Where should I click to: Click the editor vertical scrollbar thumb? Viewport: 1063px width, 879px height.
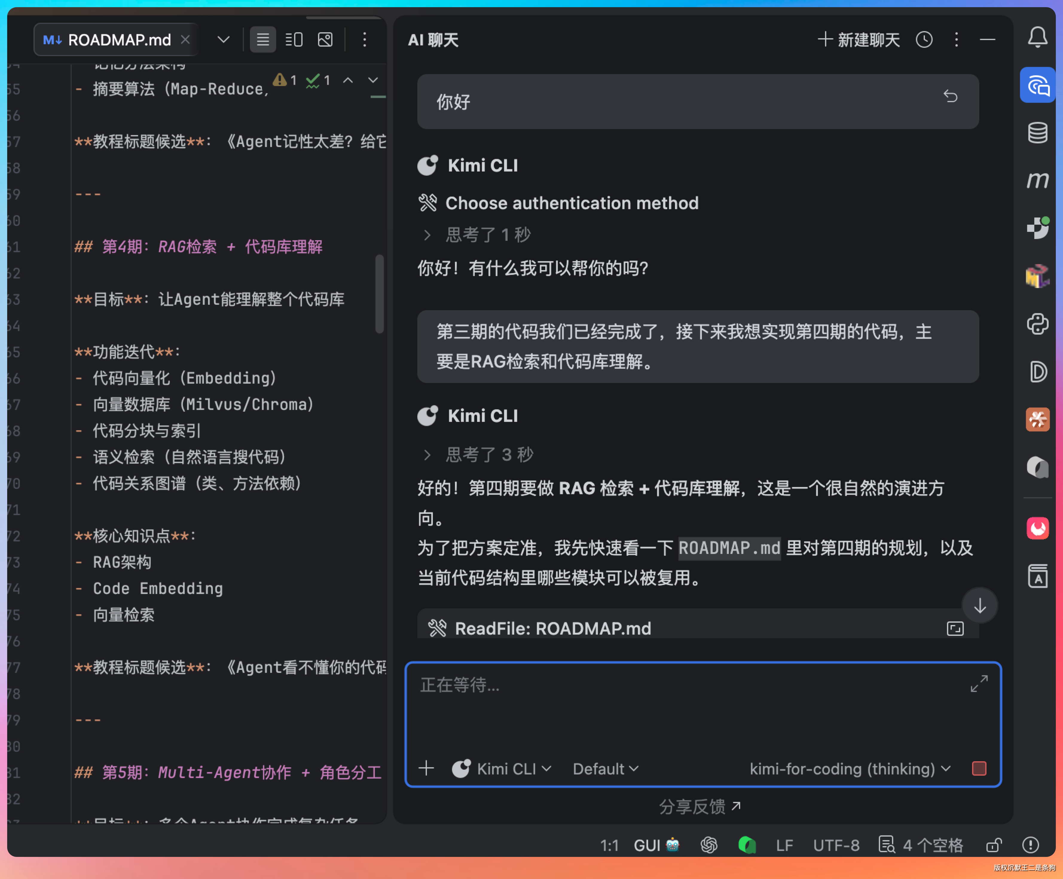[x=379, y=293]
